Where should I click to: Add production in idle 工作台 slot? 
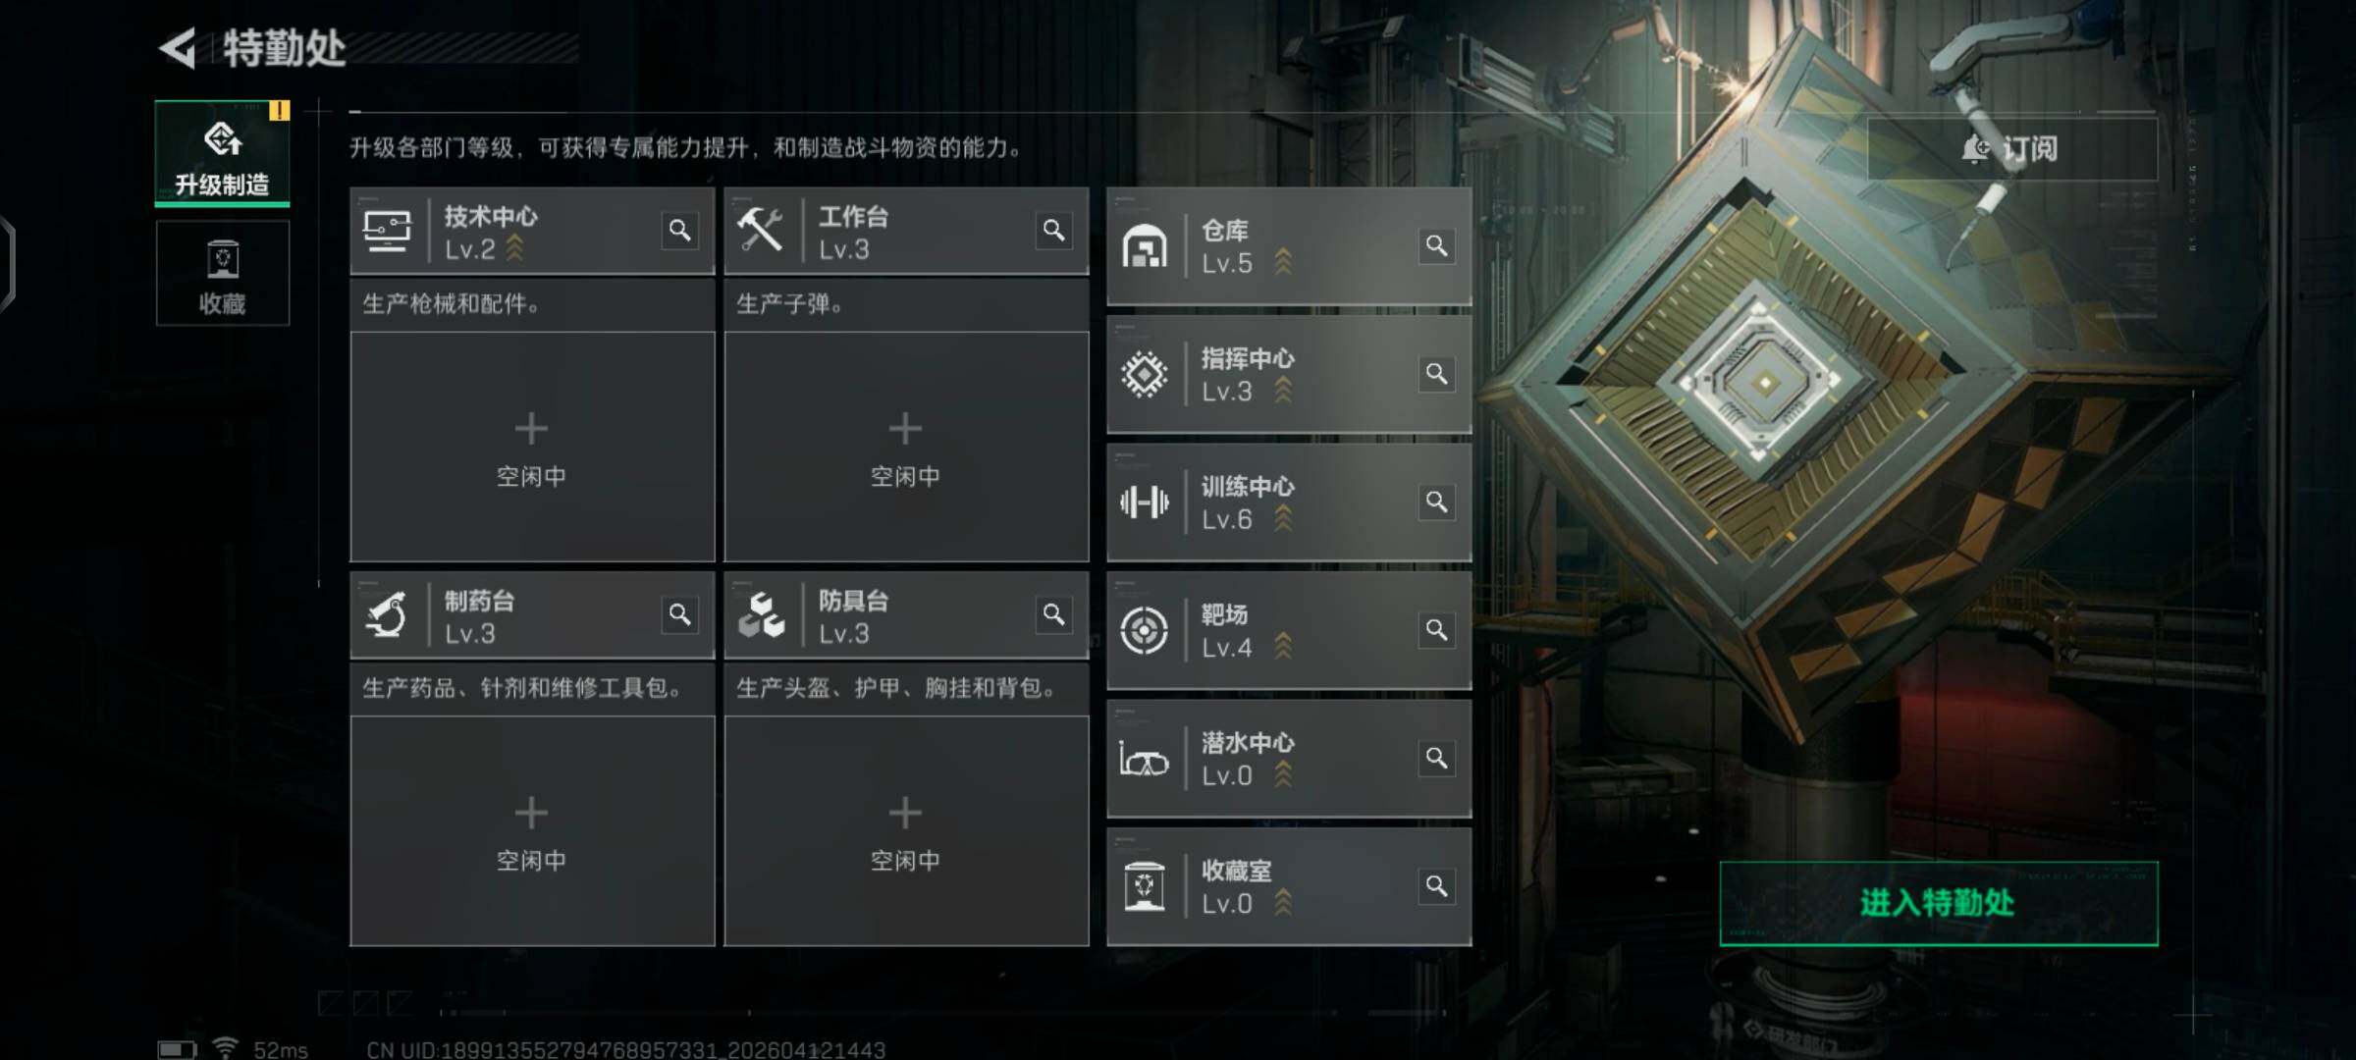coord(906,447)
